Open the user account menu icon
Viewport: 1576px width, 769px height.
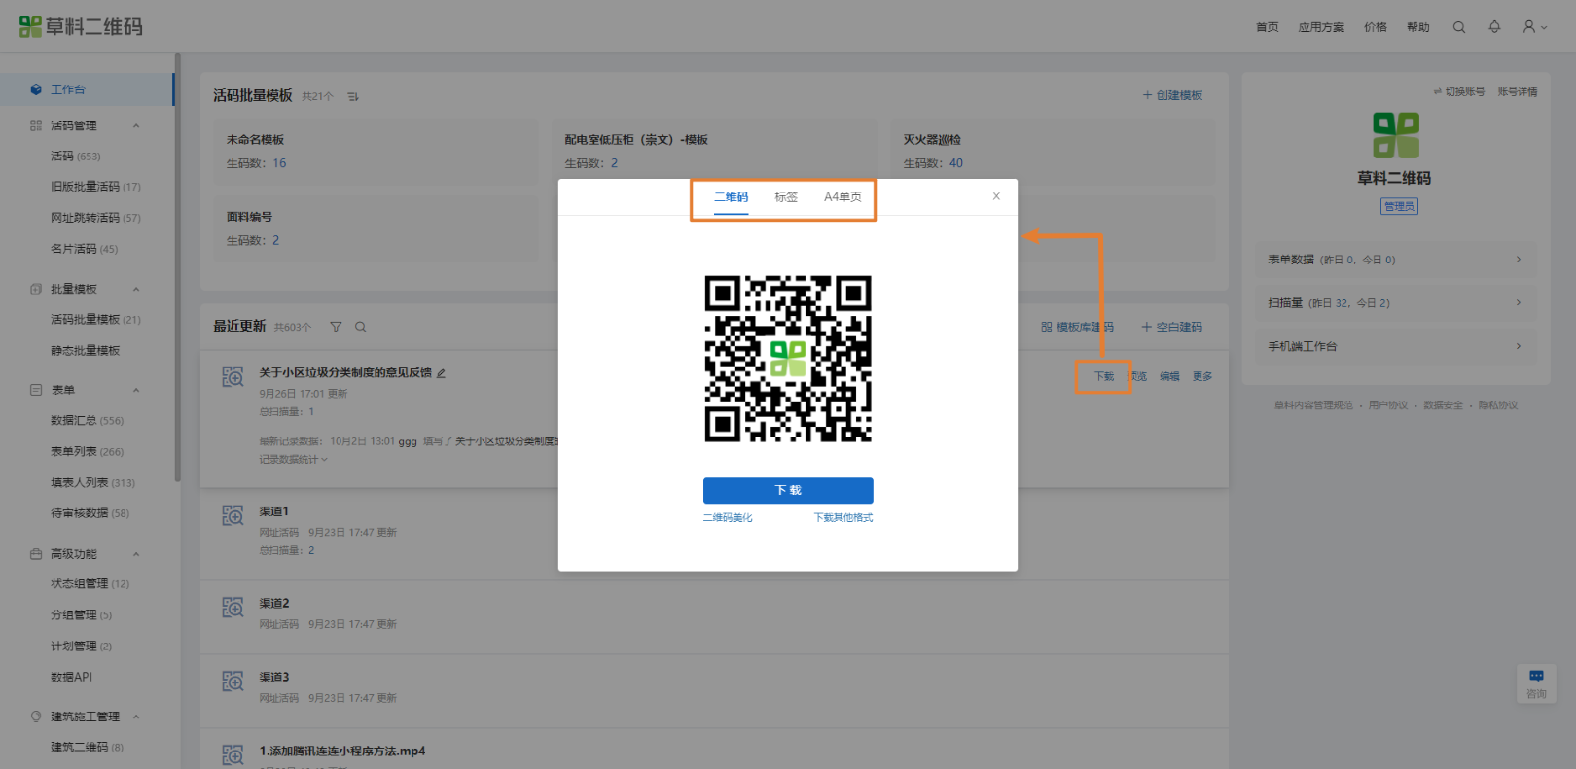pos(1534,27)
